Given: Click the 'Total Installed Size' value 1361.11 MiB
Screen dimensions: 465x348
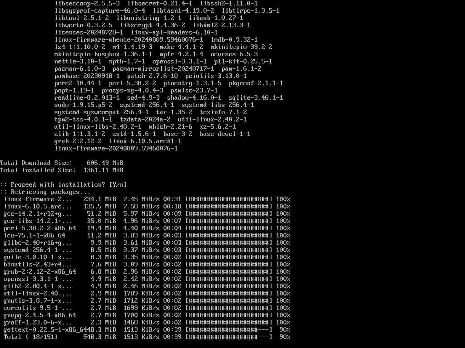Looking at the screenshot, I should (104, 170).
